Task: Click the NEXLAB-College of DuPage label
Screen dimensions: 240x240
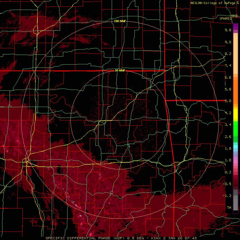Action: click(213, 3)
